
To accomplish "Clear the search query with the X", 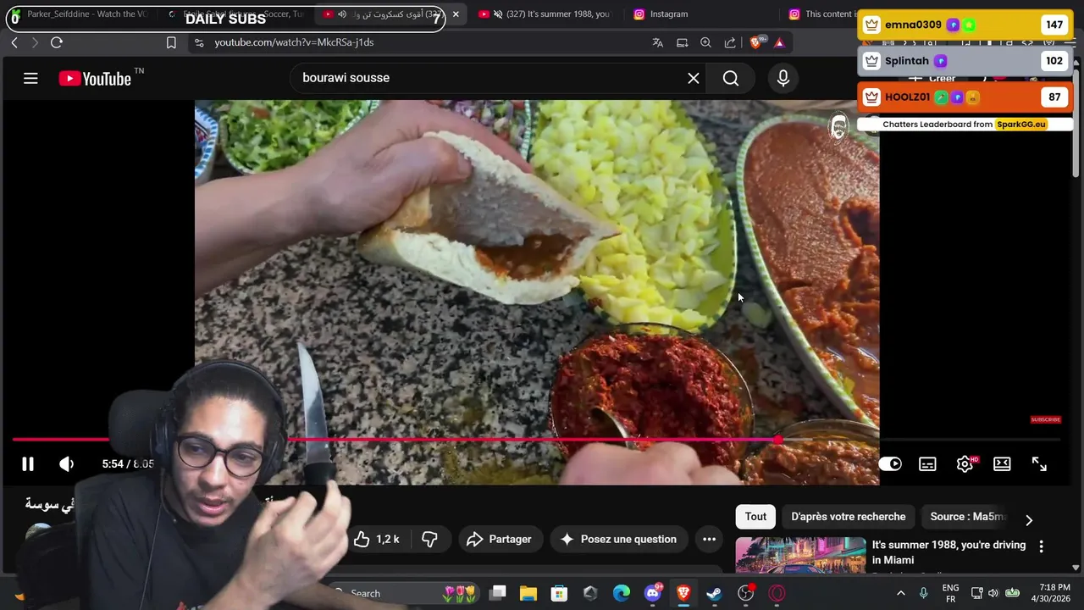I will click(694, 78).
